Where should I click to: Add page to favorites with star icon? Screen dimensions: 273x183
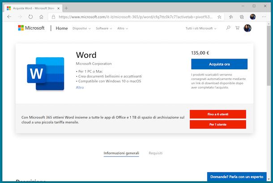(x=219, y=17)
